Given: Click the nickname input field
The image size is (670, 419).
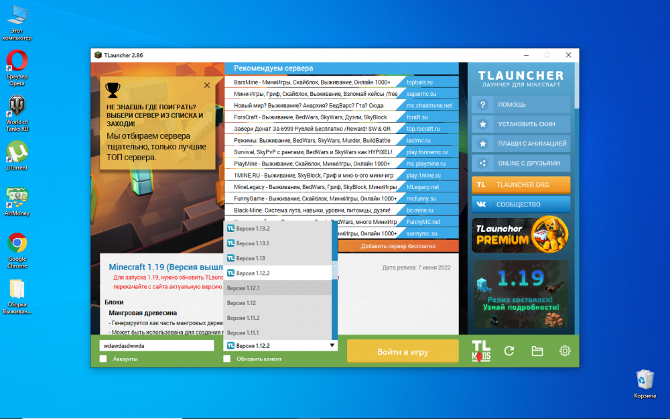Looking at the screenshot, I should pyautogui.click(x=156, y=345).
